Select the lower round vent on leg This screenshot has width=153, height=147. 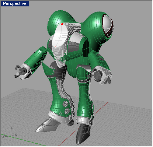[67, 111]
